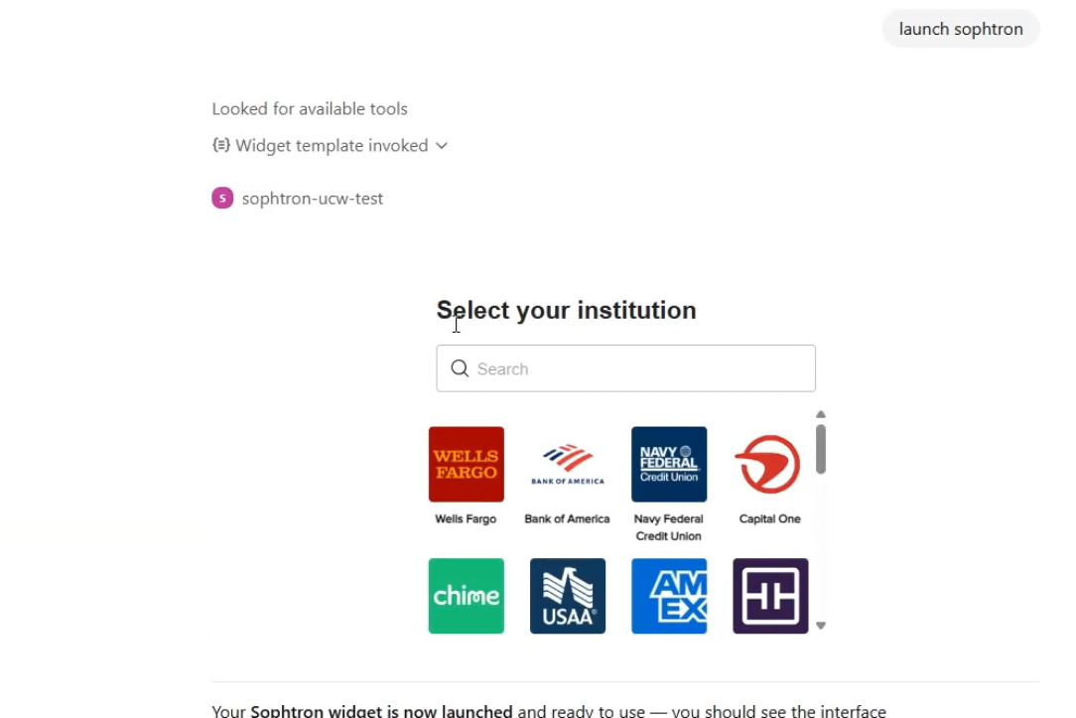This screenshot has width=1076, height=718.
Task: Click the sophtron-ucw-test label
Action: coord(313,199)
